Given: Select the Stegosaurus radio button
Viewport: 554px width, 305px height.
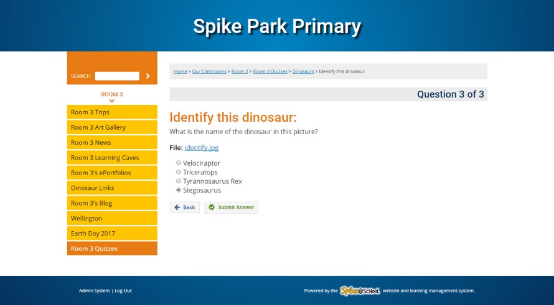Looking at the screenshot, I should [179, 190].
